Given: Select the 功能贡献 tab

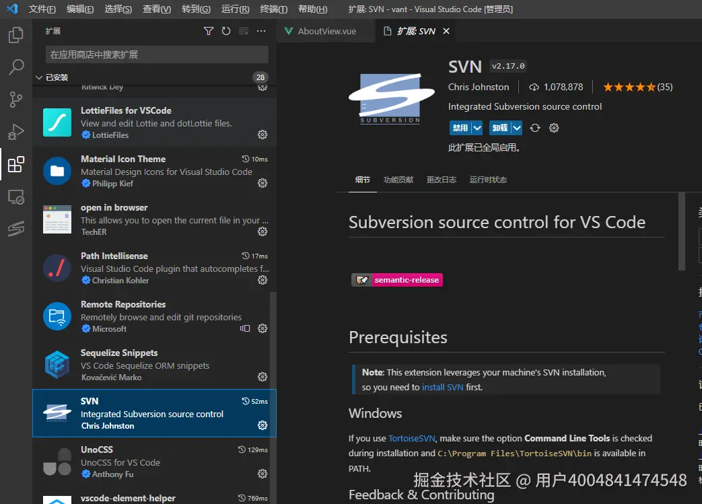Looking at the screenshot, I should tap(398, 180).
